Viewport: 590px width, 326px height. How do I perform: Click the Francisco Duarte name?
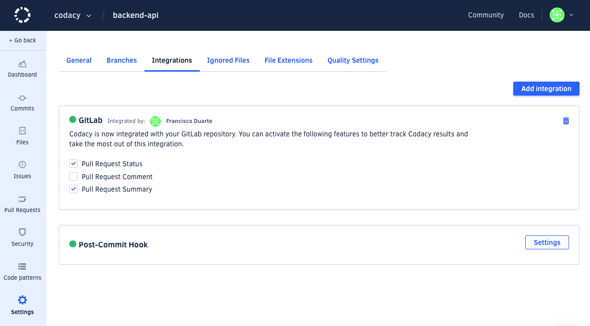click(x=189, y=121)
